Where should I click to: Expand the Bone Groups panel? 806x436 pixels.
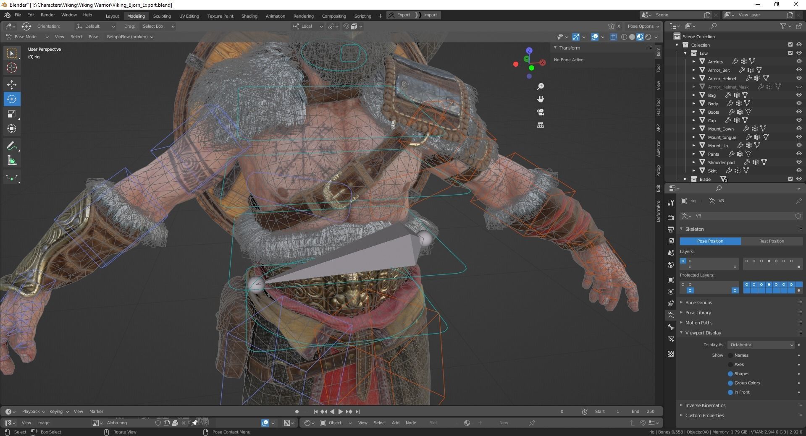(698, 303)
